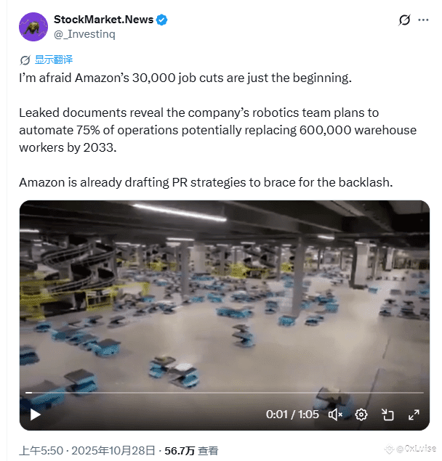The height and width of the screenshot is (461, 442).
Task: Open the three-dot more options menu
Action: [423, 20]
